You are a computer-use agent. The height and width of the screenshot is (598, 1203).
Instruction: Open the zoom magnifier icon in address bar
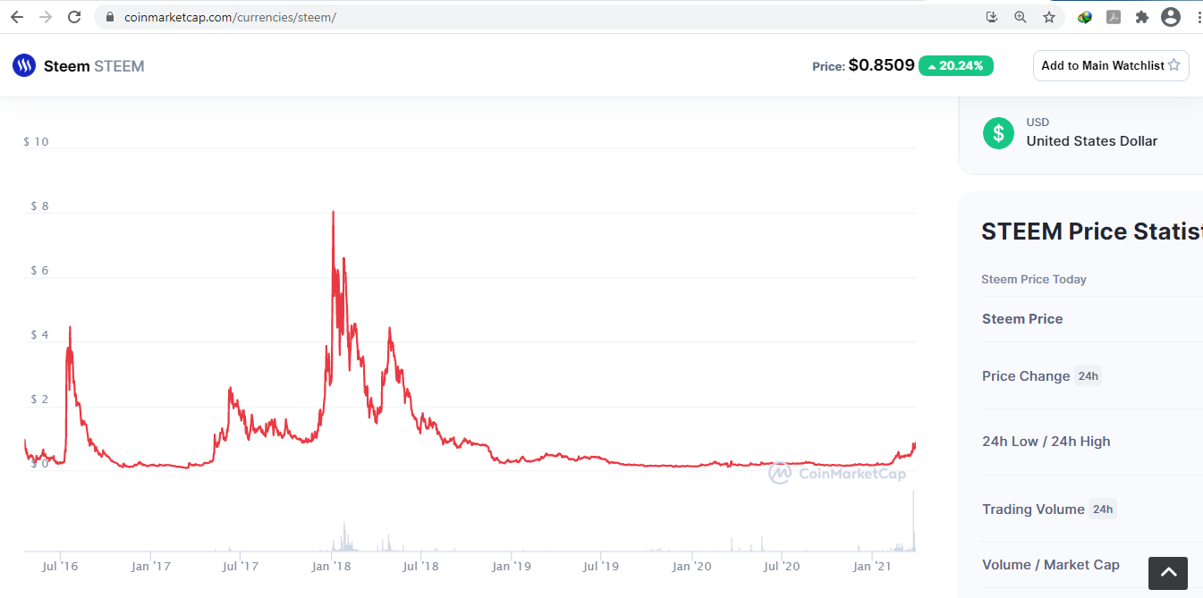click(1020, 17)
